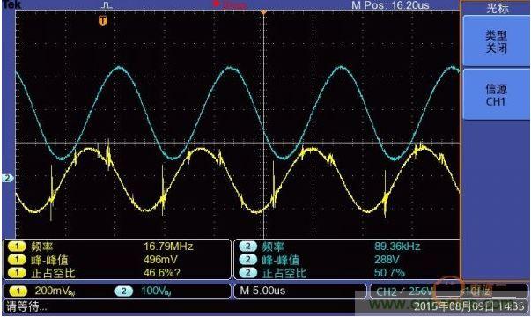Click the pulse trigger icon at top
The image size is (531, 317).
click(x=107, y=5)
